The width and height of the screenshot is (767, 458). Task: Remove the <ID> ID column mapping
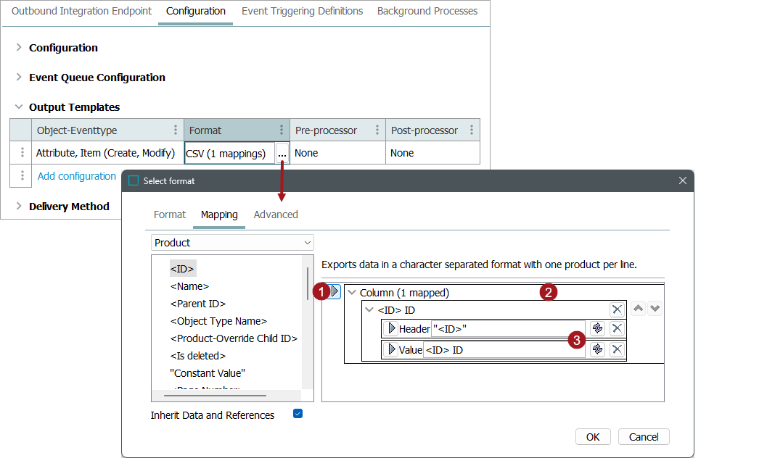(617, 310)
